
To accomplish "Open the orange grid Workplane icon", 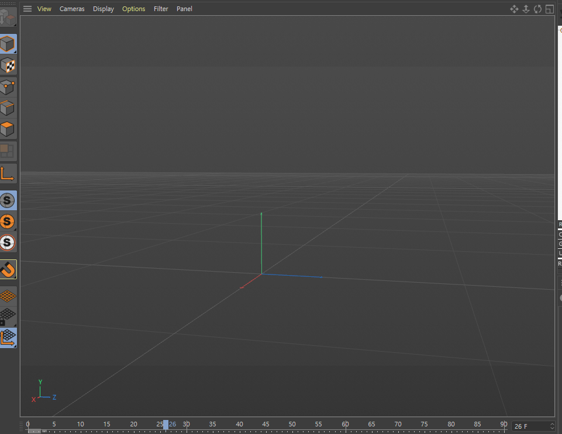I will point(8,296).
